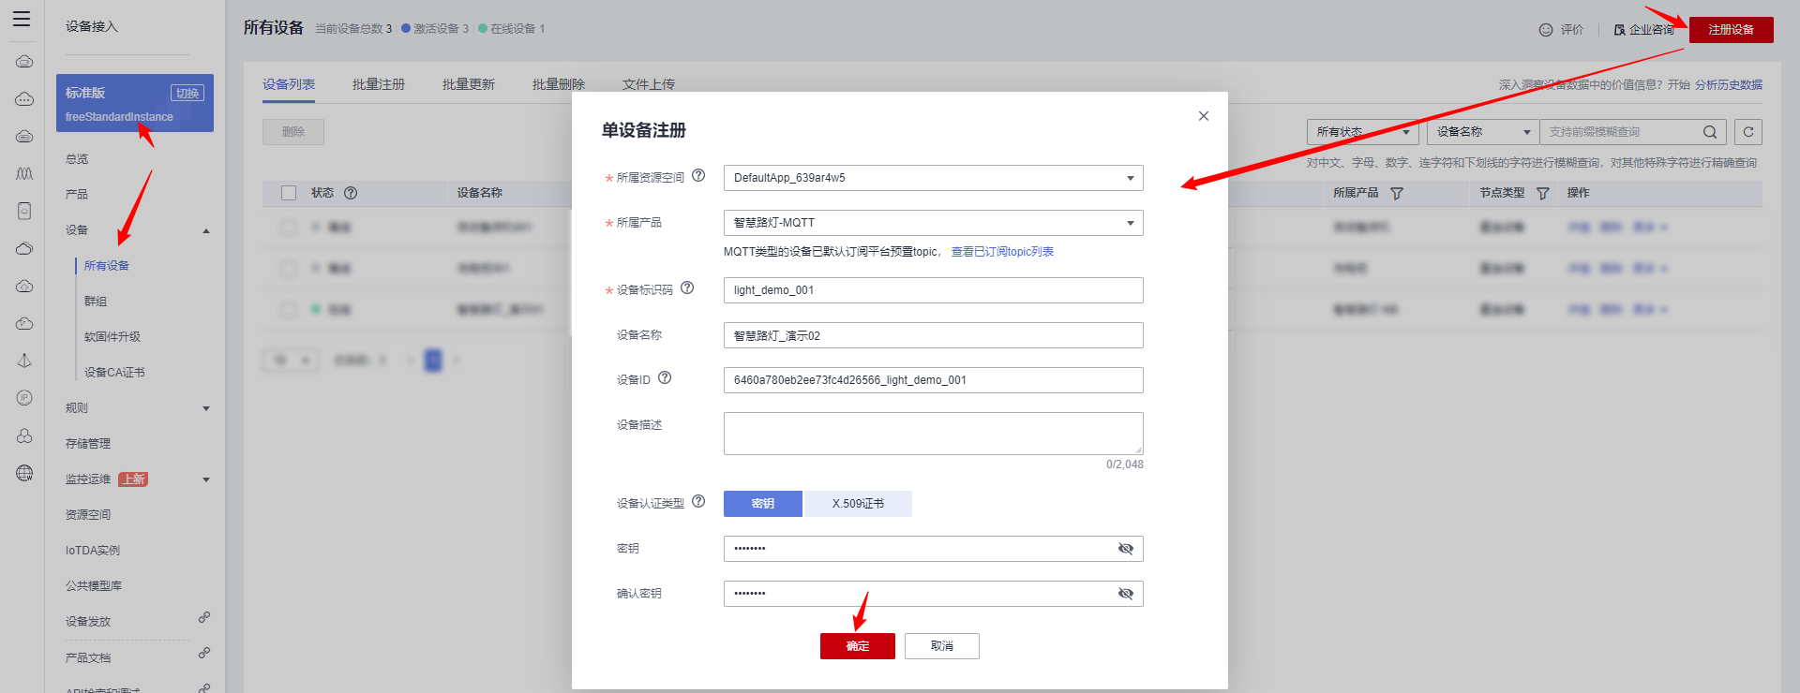1800x693 pixels.
Task: Select 软固件升级 in the sidebar
Action: 112,337
